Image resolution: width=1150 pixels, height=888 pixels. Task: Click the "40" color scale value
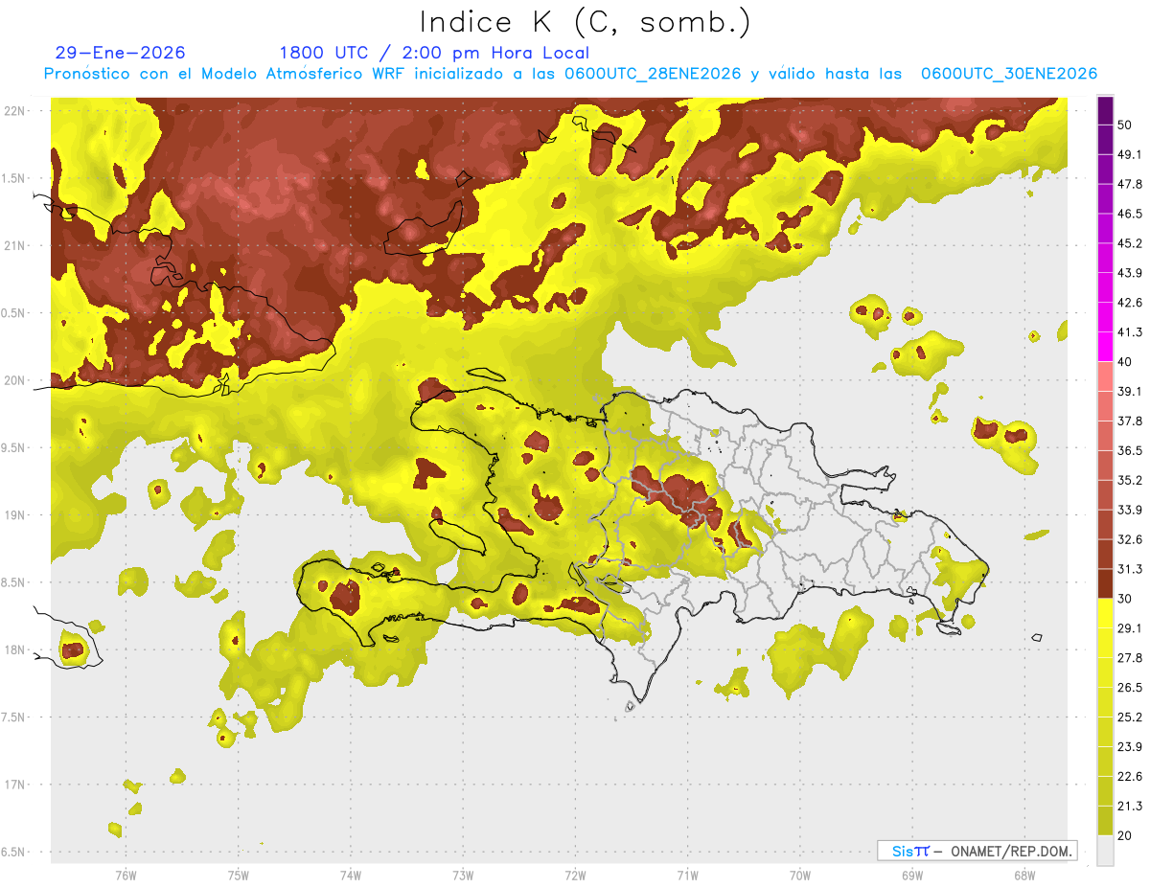1126,362
